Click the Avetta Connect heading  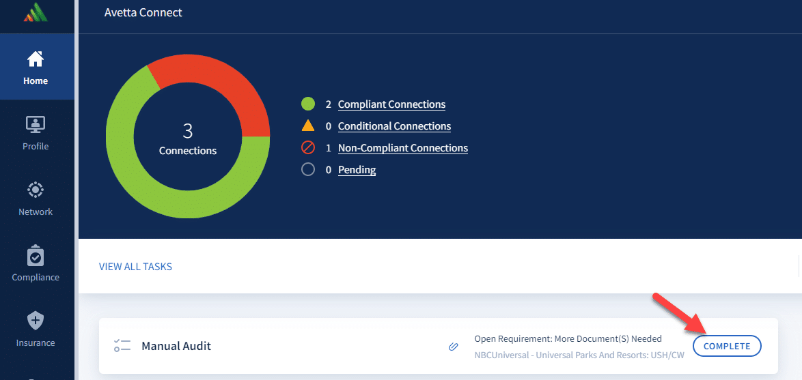[x=143, y=12]
